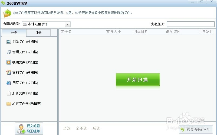Click the blank page icon for all files
This screenshot has width=217, height=135.
[9, 93]
